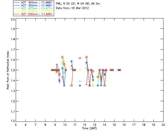Click y-axis tick label 1.7
168x135 pixels.
13,50
